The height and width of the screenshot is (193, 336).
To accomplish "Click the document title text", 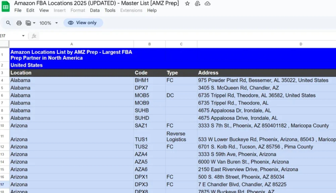I will 96,4.
